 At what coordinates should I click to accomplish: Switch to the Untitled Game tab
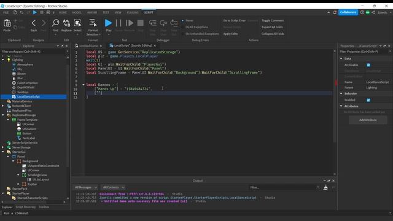pos(88,45)
